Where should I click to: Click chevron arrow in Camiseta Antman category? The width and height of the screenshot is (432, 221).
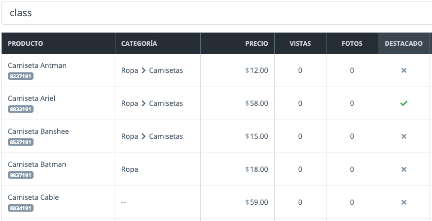[144, 70]
